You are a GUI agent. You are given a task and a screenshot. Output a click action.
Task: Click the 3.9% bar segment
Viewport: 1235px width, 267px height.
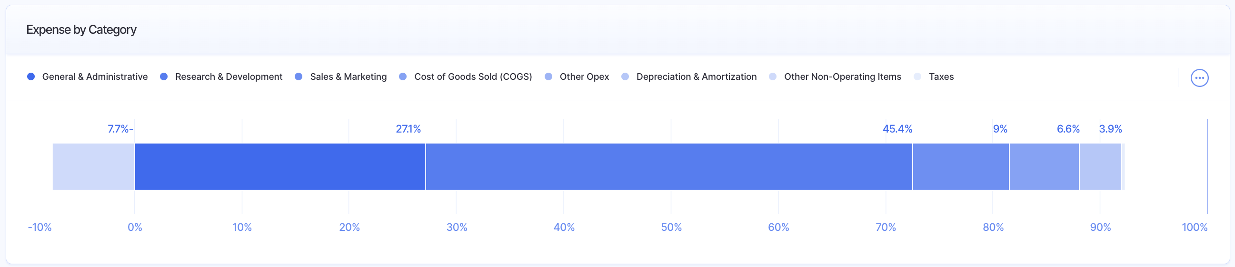[x=1100, y=166]
